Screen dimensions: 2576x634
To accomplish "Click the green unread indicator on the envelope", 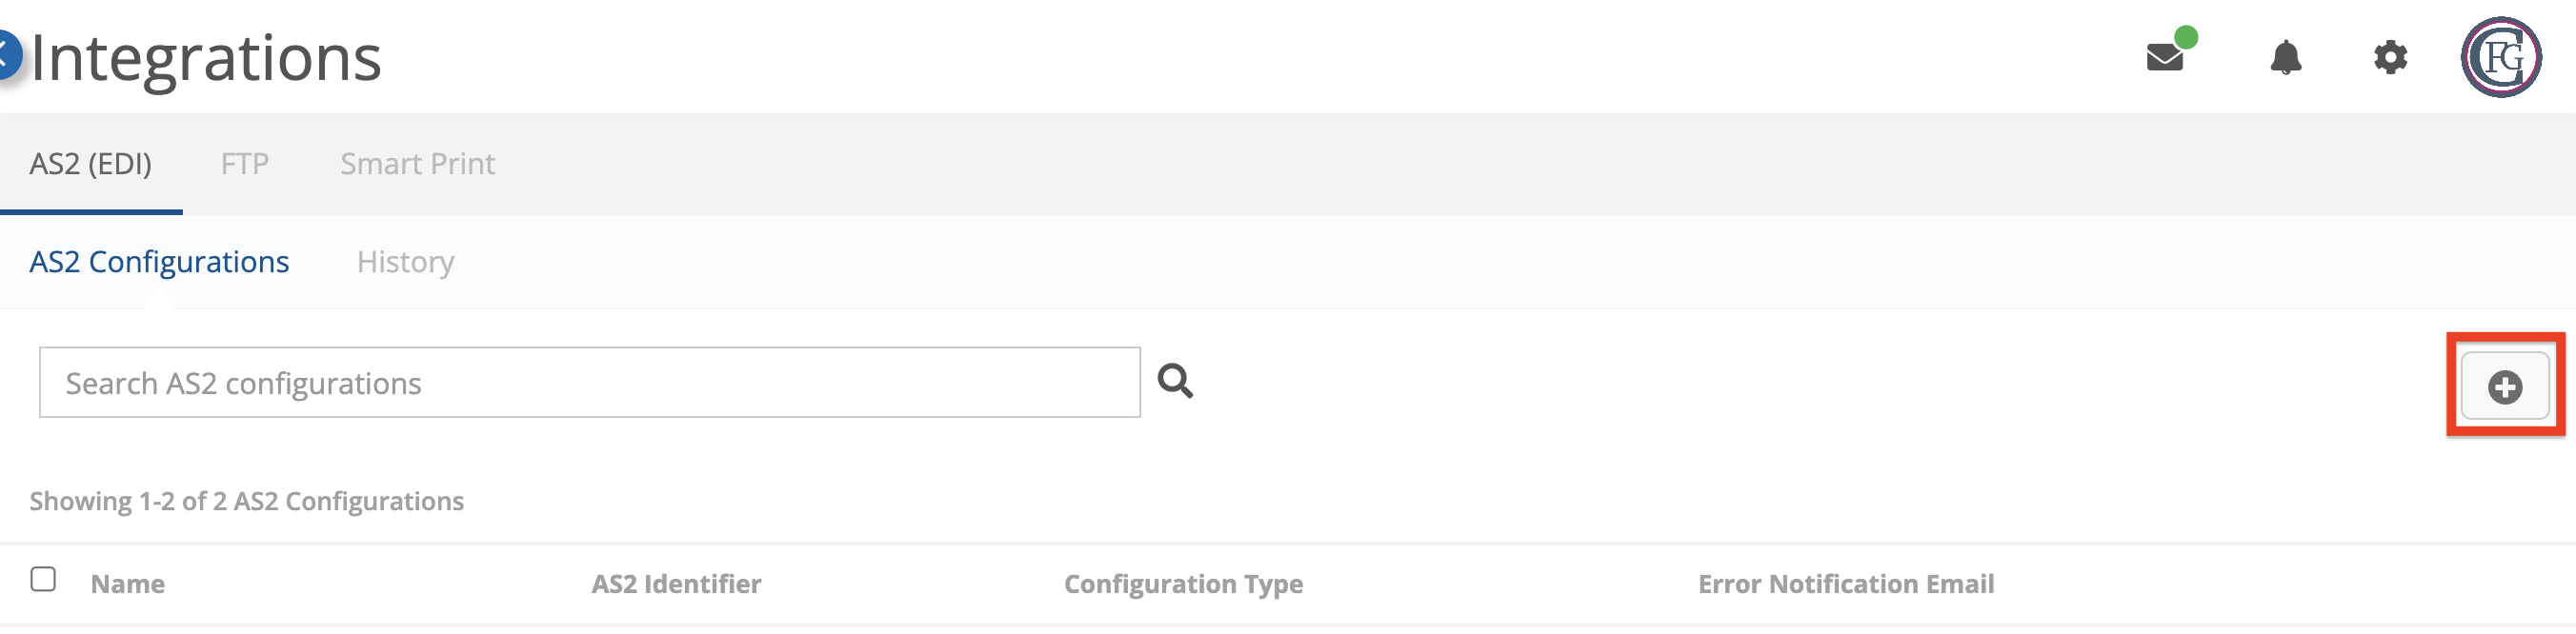I will [x=2184, y=38].
